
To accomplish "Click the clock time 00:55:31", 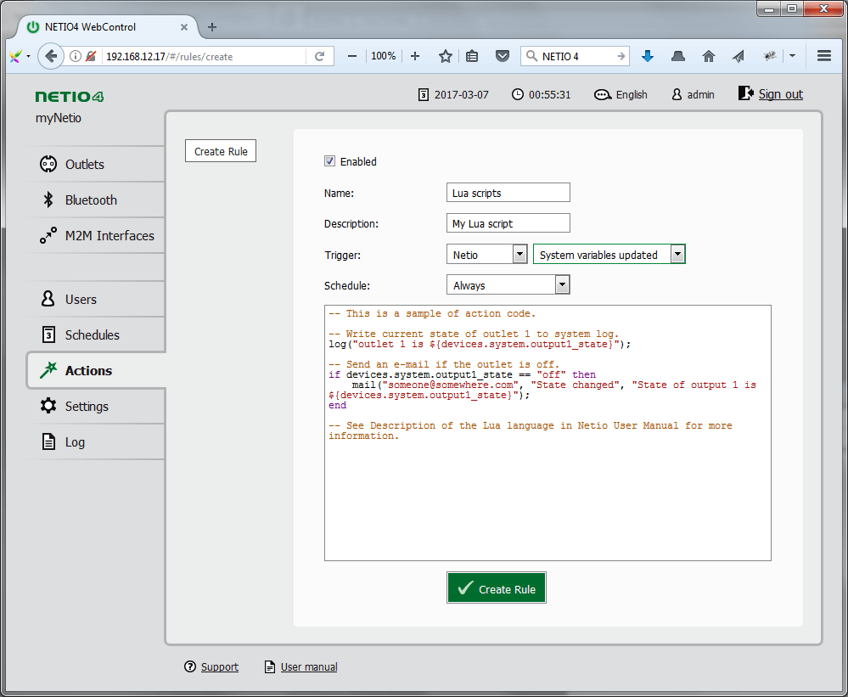I will click(x=549, y=94).
